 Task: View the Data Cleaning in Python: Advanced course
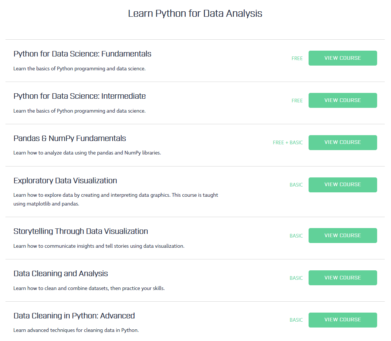tap(342, 320)
